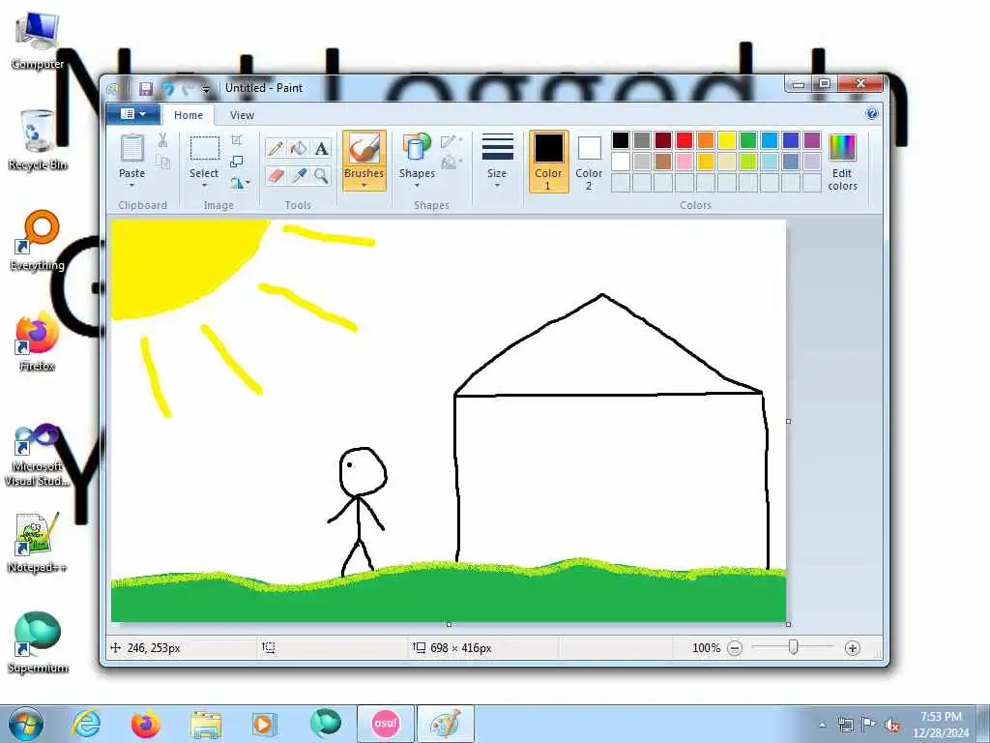Click the clock in the taskbar
The height and width of the screenshot is (743, 990).
(941, 725)
